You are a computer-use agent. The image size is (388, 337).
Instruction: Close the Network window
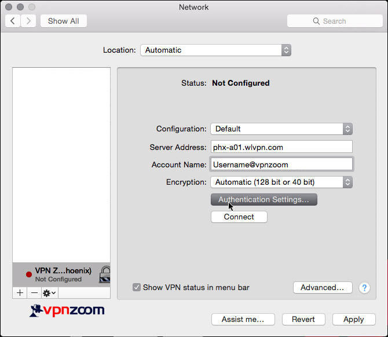pyautogui.click(x=9, y=7)
